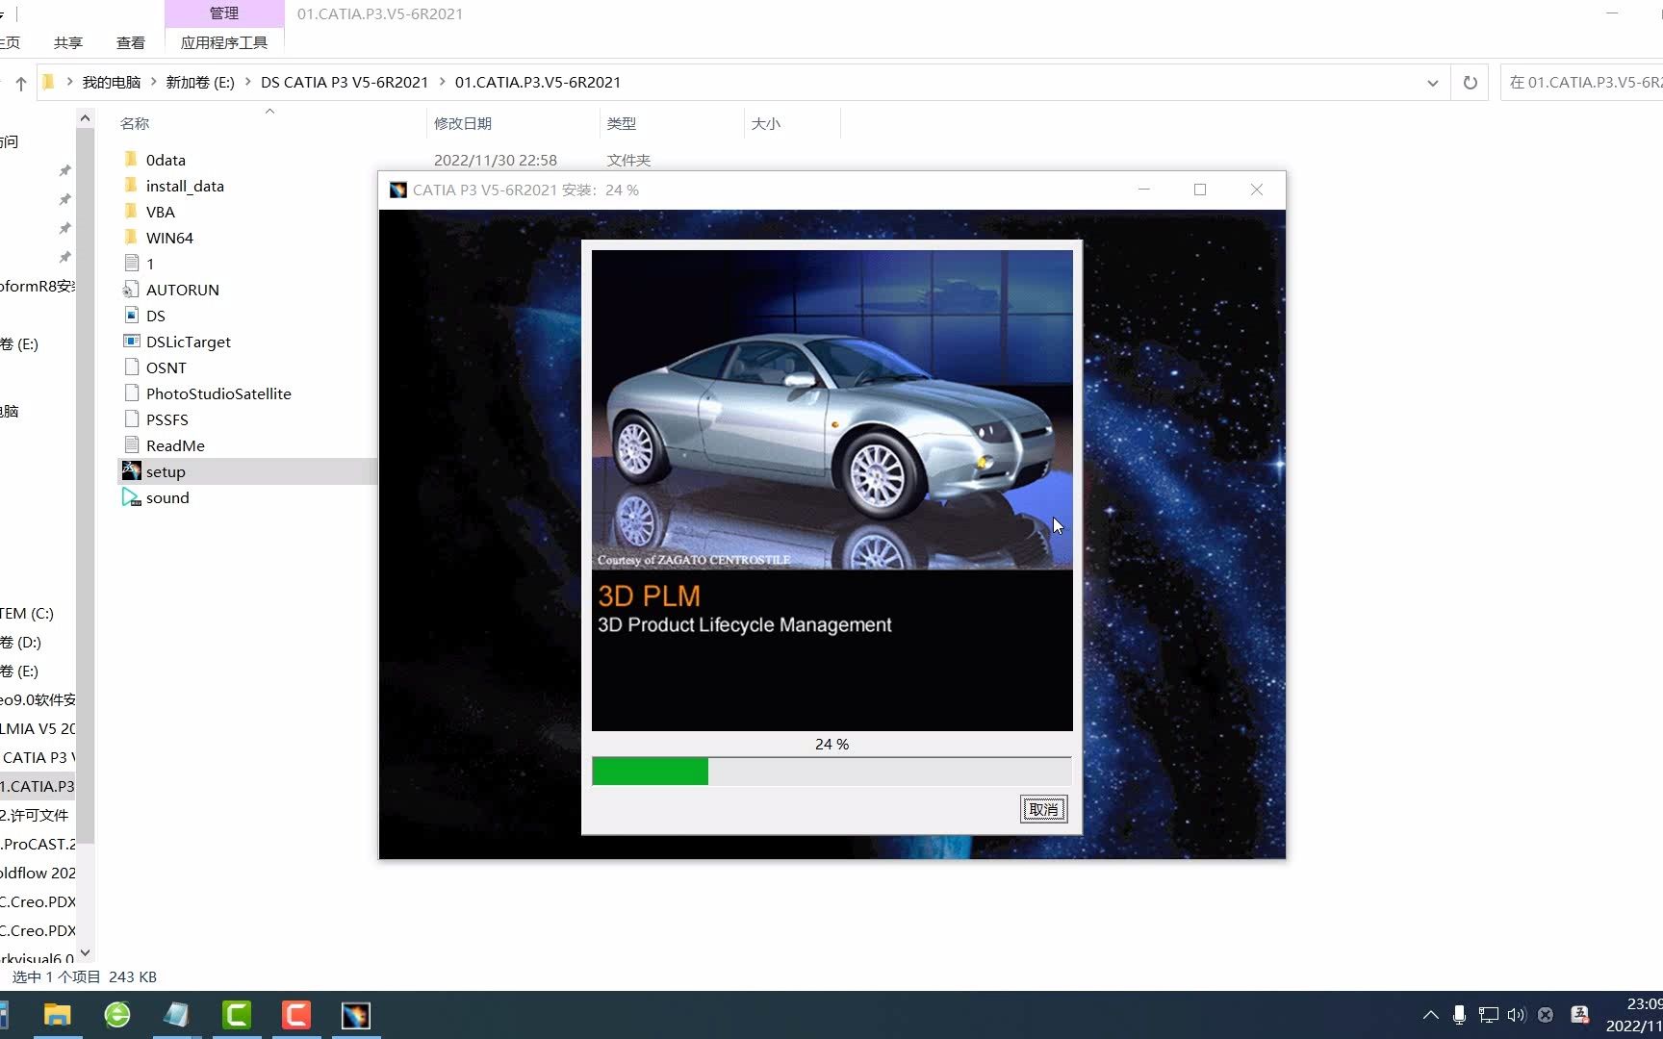Open the 查看 ribbon tab
Image resolution: width=1663 pixels, height=1039 pixels.
pyautogui.click(x=131, y=42)
